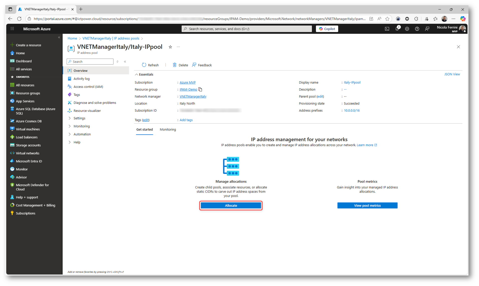
Task: Open the VNETManagerItaly network manager link
Action: (x=193, y=96)
